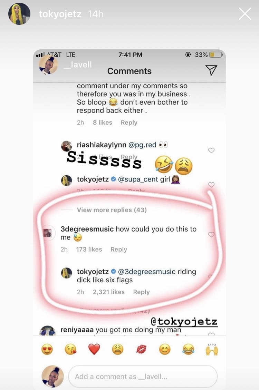The width and height of the screenshot is (259, 390).
Task: Tap the tears of joy emoji
Action: point(188,350)
